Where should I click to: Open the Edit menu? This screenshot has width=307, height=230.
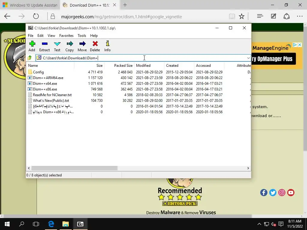pos(40,35)
